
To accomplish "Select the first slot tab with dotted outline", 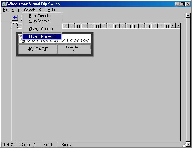I will pyautogui.click(x=15, y=26).
